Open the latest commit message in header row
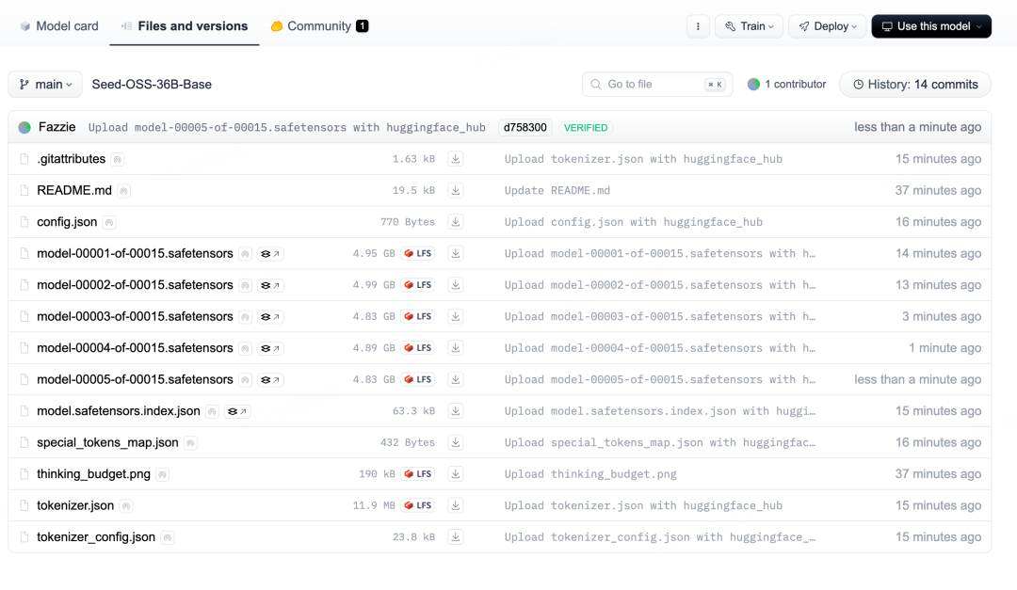This screenshot has height=590, width=1017. click(286, 128)
